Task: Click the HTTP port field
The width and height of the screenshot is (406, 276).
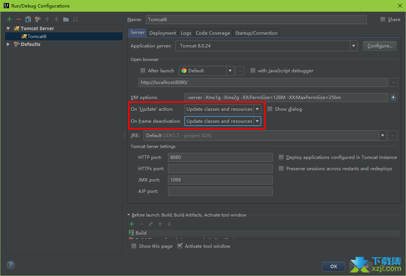Action: (x=220, y=157)
